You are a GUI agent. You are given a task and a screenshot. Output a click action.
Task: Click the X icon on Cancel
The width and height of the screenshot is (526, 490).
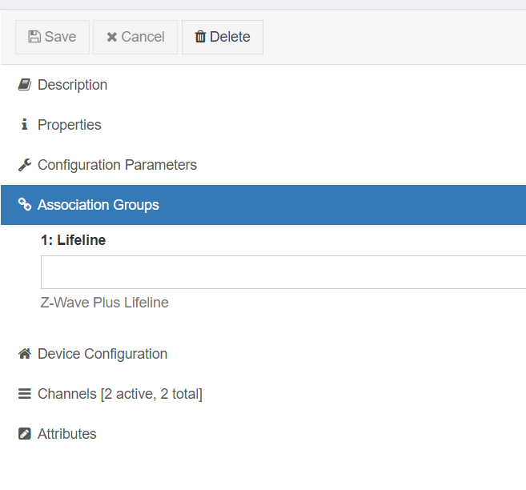[112, 37]
